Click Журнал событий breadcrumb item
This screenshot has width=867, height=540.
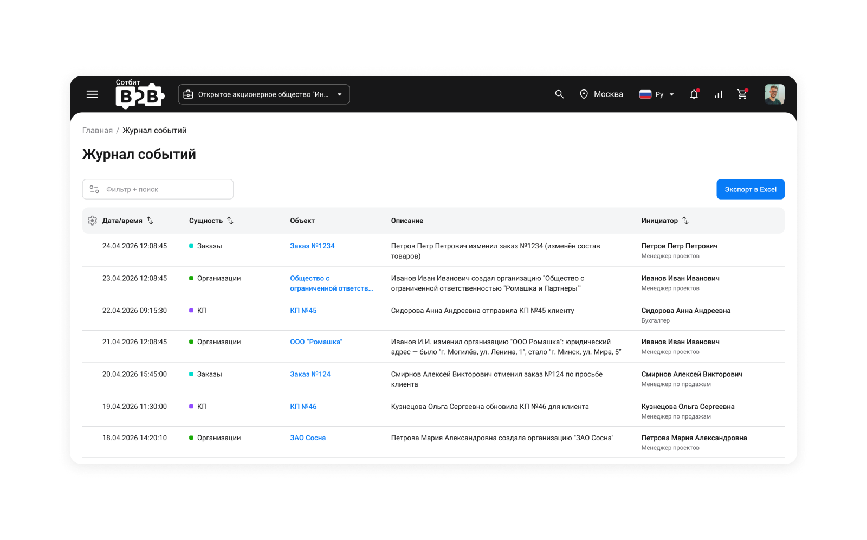154,131
